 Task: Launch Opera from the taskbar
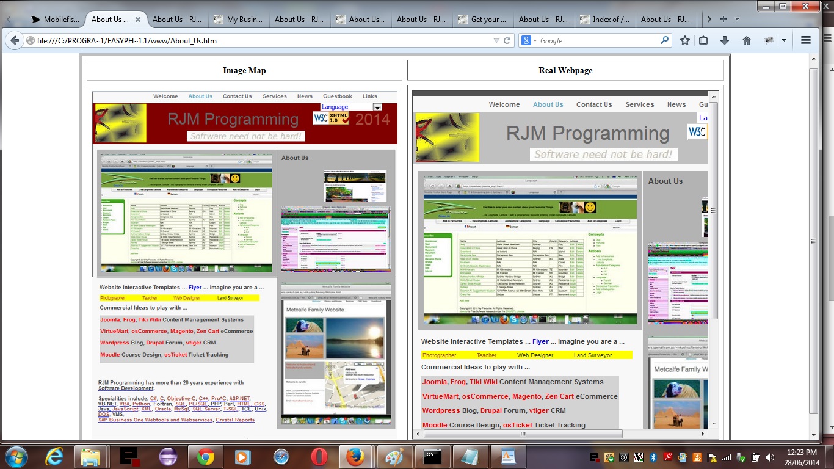319,456
